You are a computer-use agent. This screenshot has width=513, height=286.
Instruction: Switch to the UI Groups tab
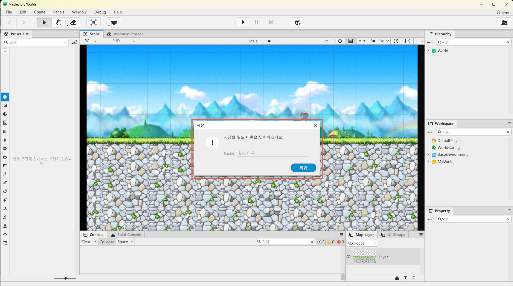click(393, 235)
